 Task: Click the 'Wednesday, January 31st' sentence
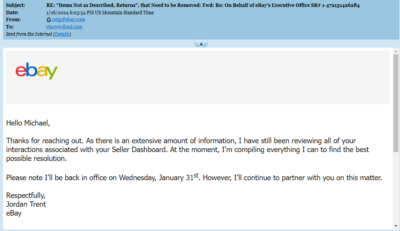[x=194, y=177]
